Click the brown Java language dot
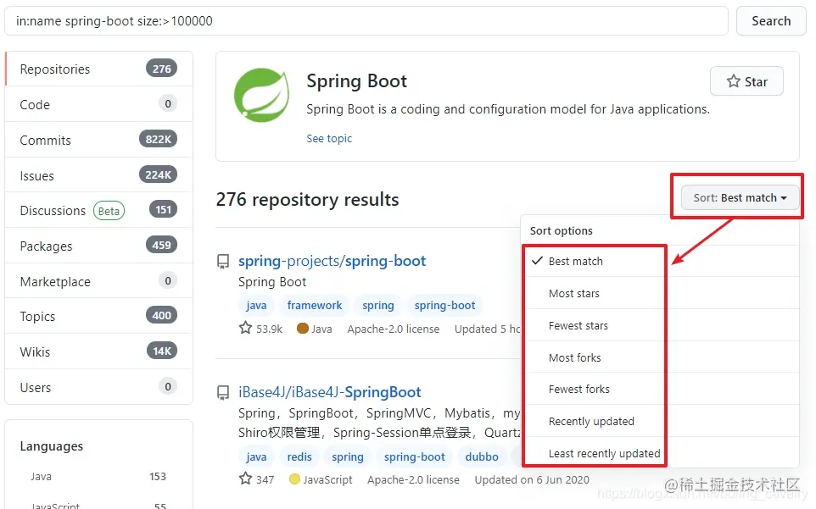The height and width of the screenshot is (509, 816). [x=302, y=329]
